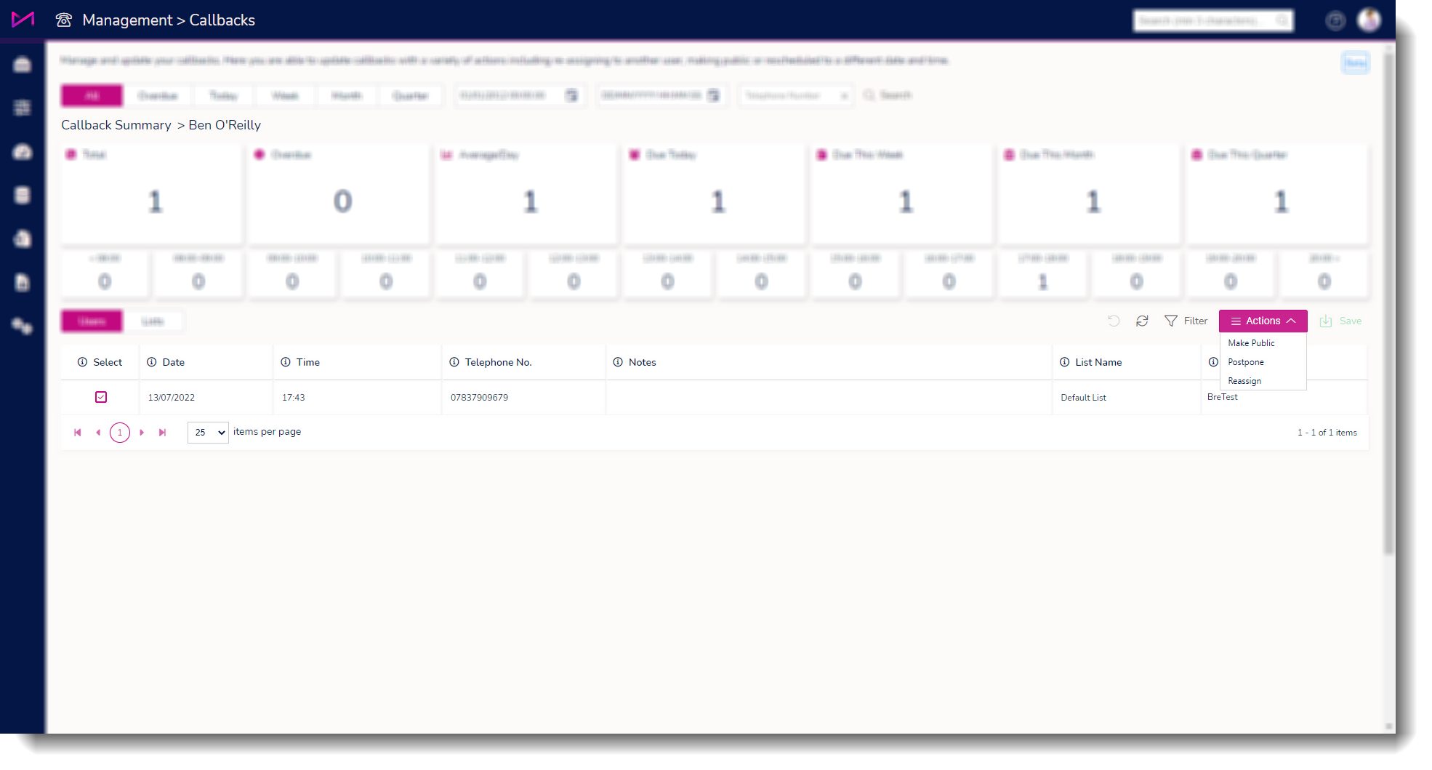Screen dimensions: 1432x770
Task: Click the Telephone Number input field
Action: point(797,95)
